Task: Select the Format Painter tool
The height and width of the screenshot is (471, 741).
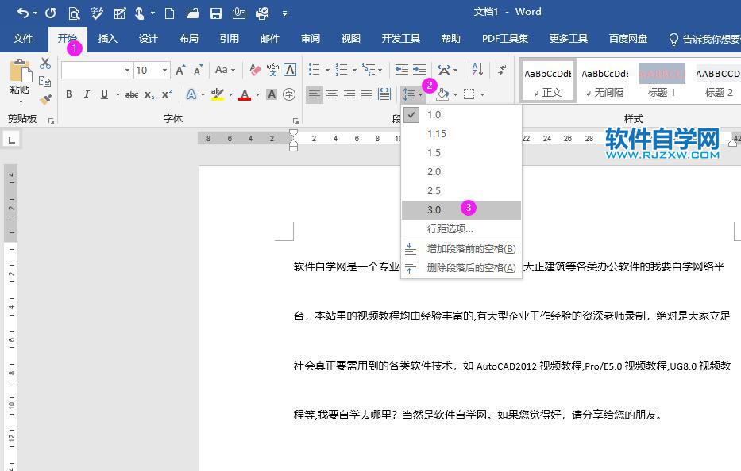Action: 45,100
